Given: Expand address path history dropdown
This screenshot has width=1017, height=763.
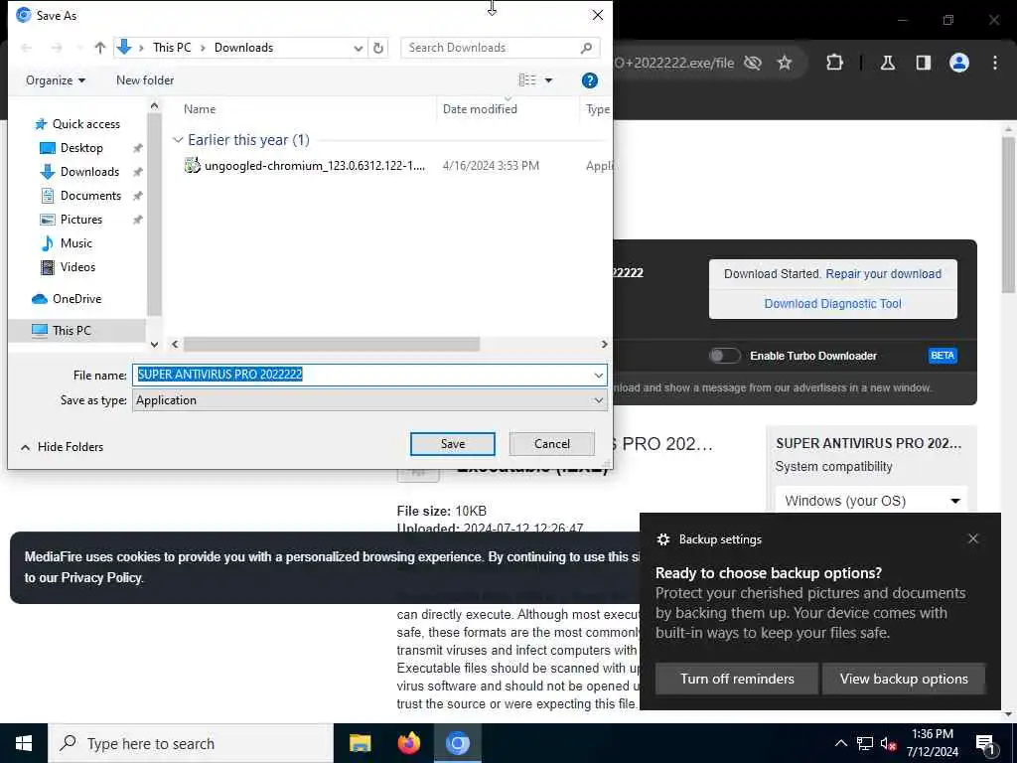Looking at the screenshot, I should point(358,48).
